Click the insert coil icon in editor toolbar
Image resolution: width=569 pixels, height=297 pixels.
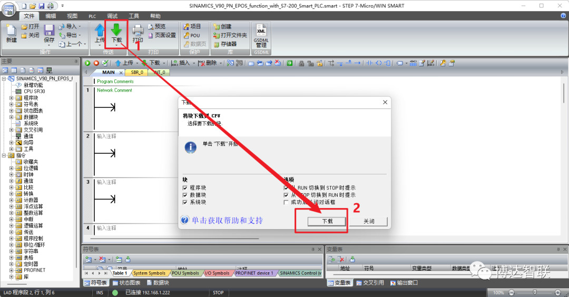(378, 63)
